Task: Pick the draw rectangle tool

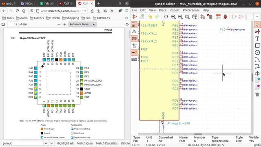Action: 257,45
